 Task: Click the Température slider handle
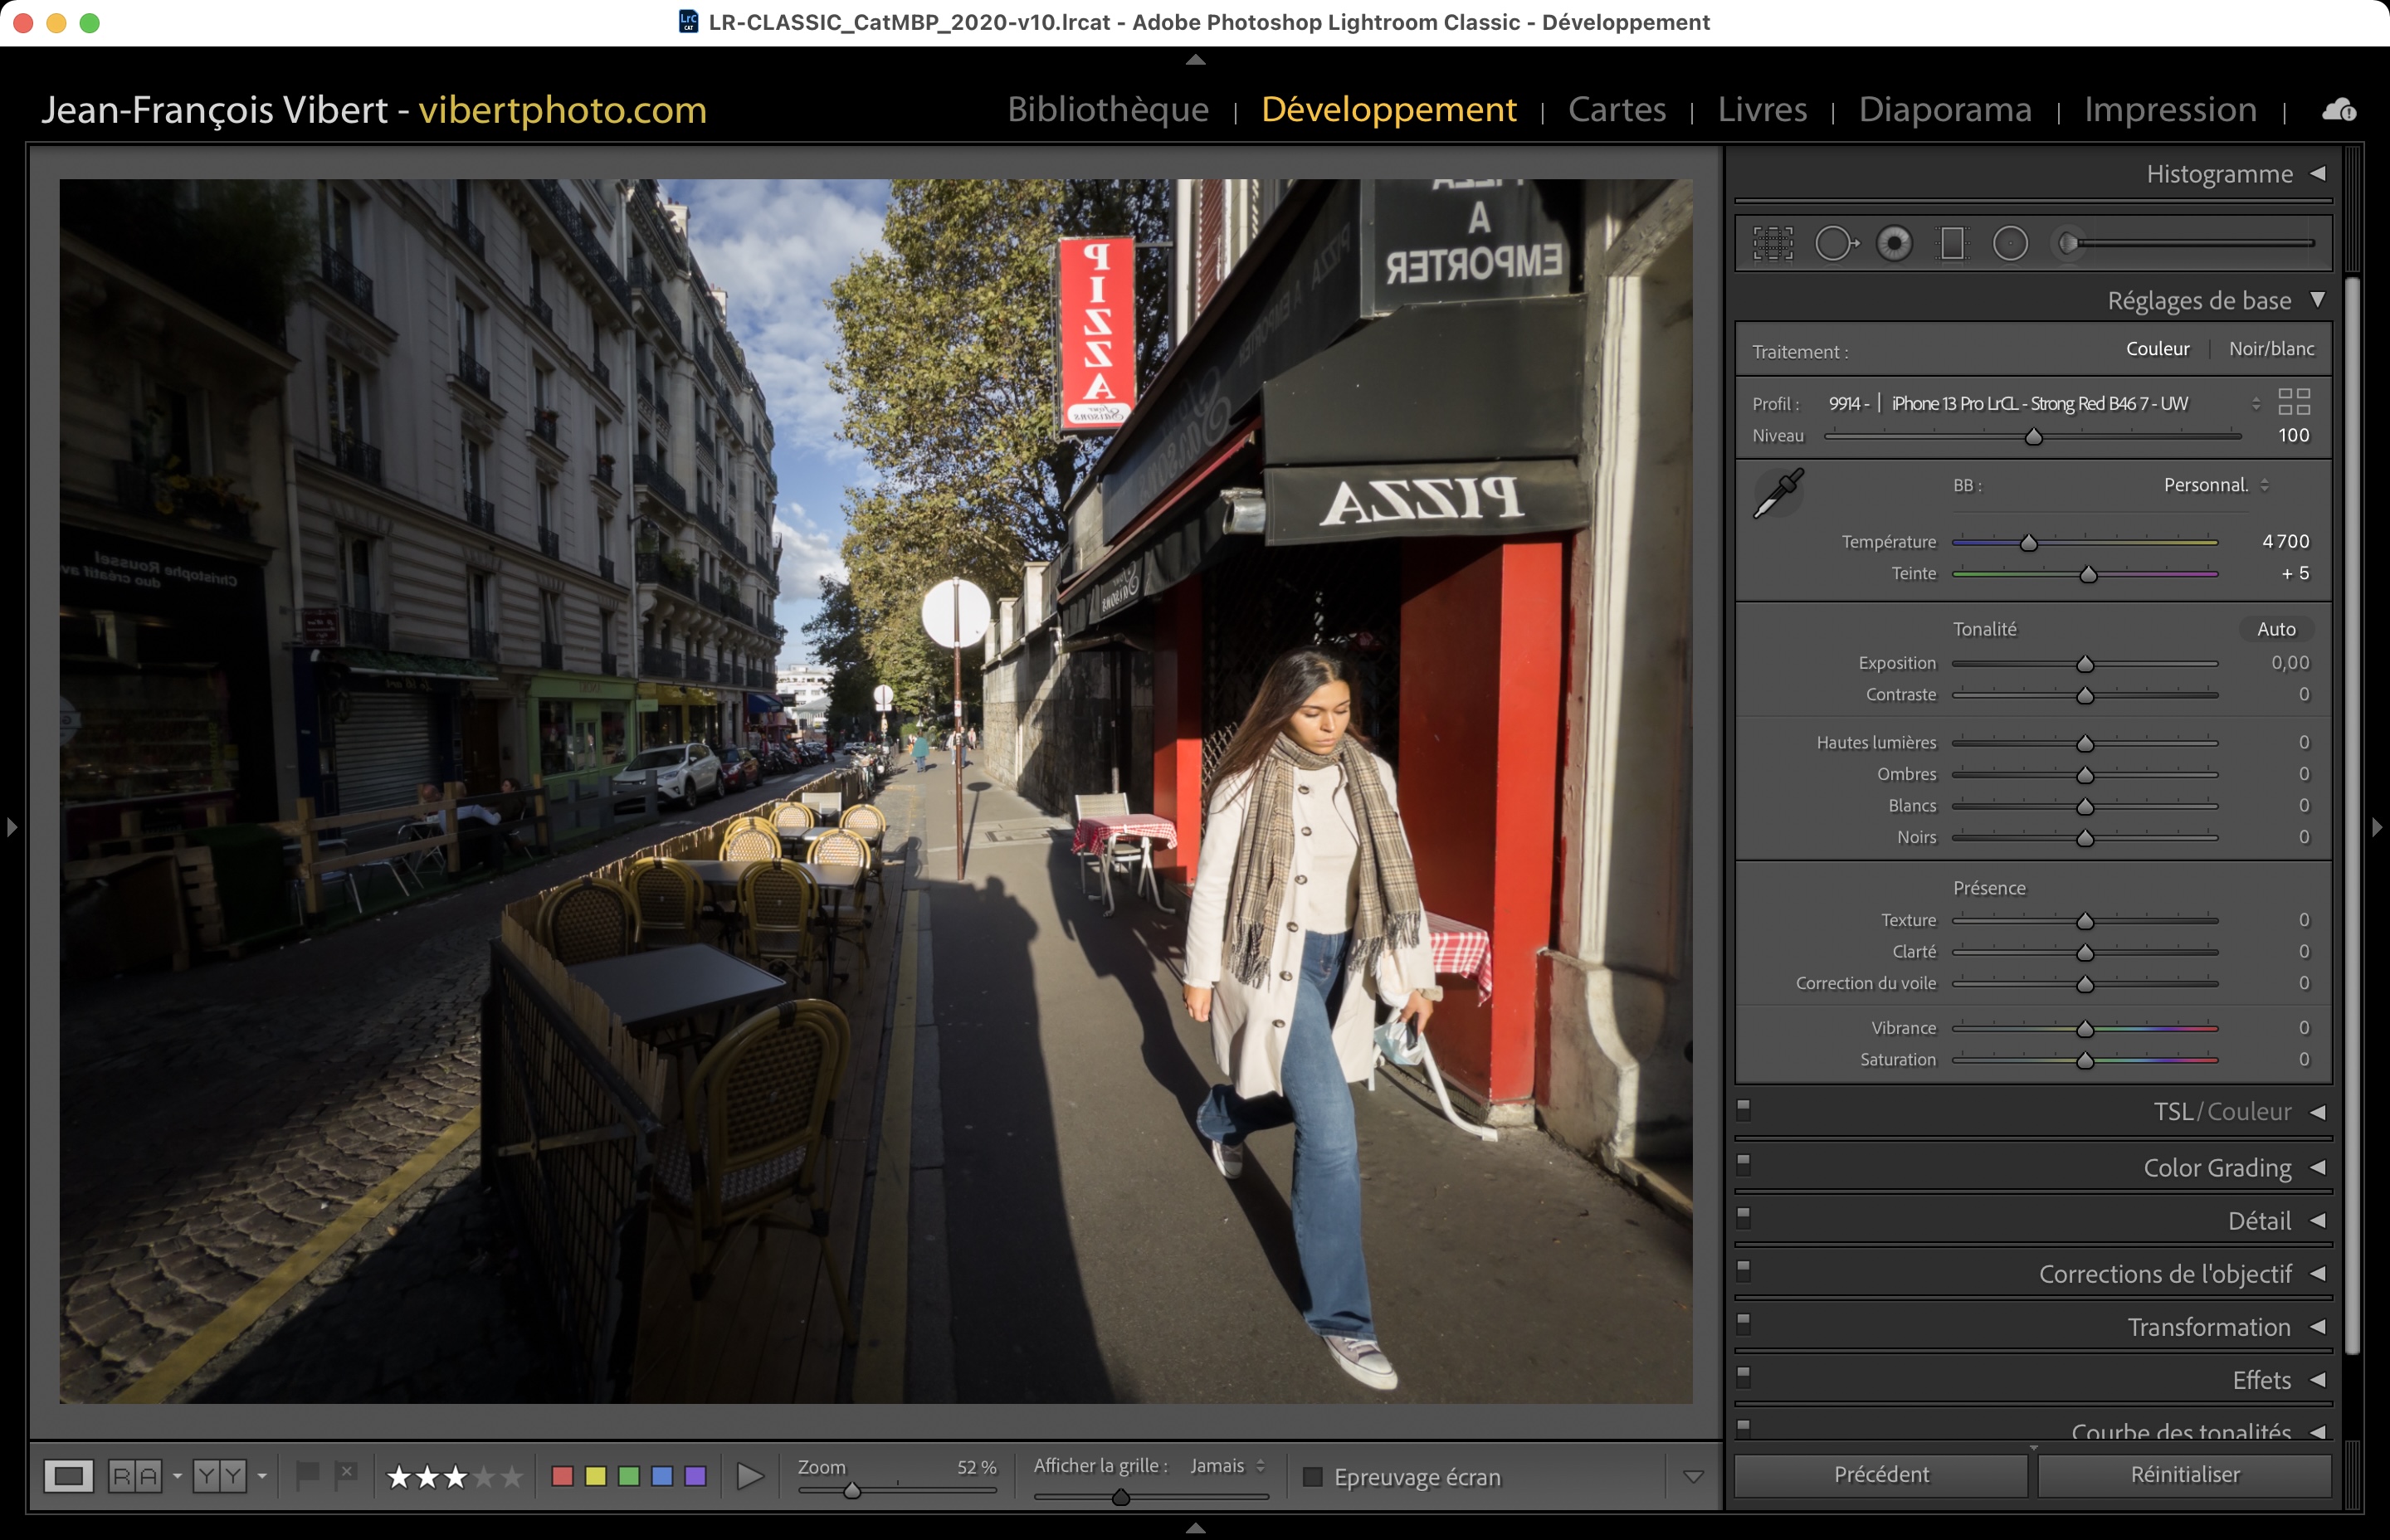[x=2028, y=543]
